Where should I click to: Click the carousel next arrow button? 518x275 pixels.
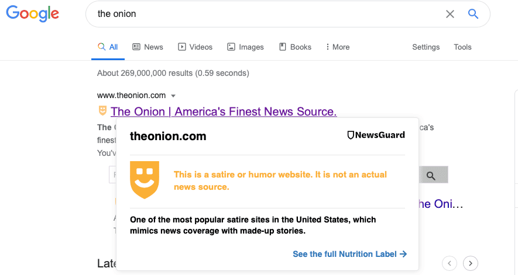coord(471,263)
